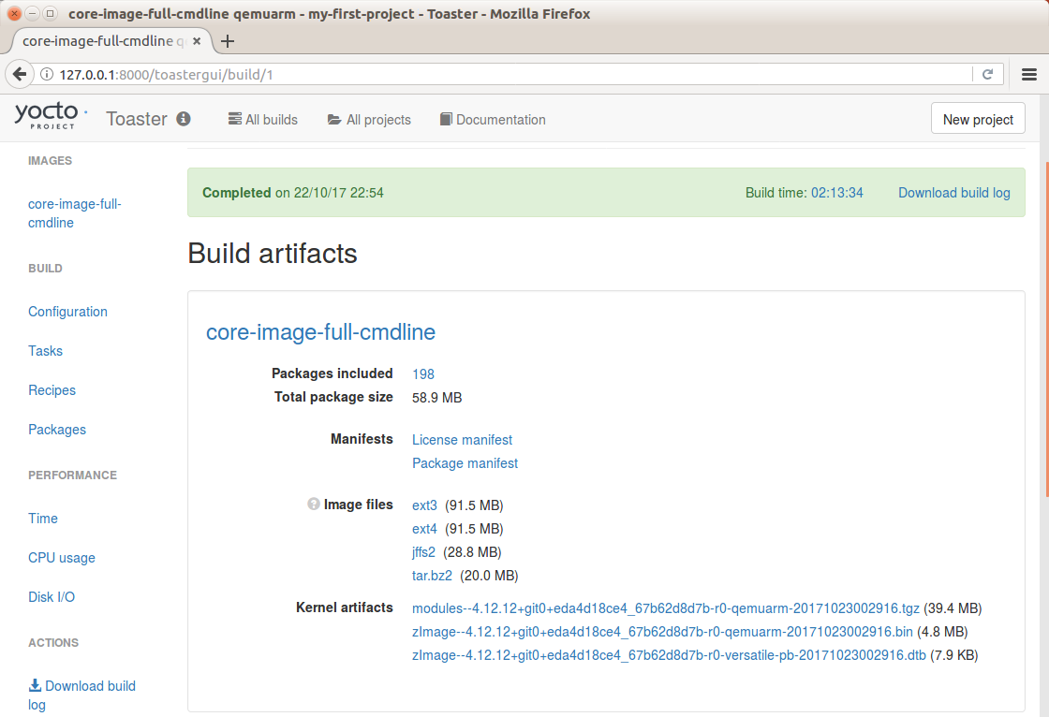Viewport: 1049px width, 717px height.
Task: View CPU usage performance in the sidebar
Action: pyautogui.click(x=62, y=558)
